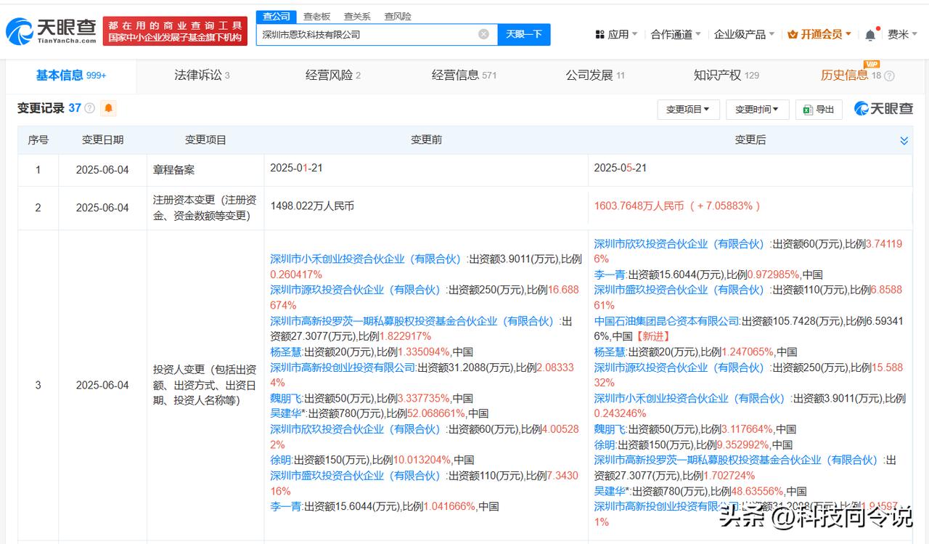
Task: Open 深圳市盛玖投资合伙企业 link in 变更前 column
Action: [356, 476]
